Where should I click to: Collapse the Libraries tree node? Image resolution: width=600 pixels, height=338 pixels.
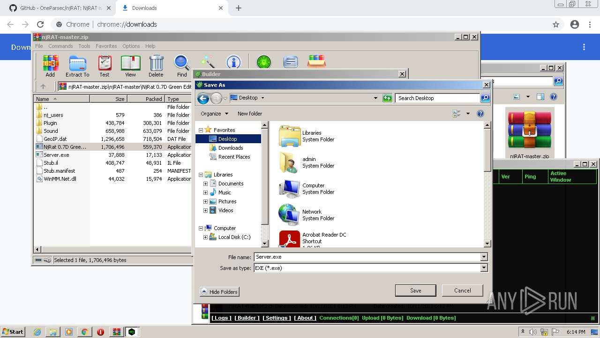click(201, 175)
